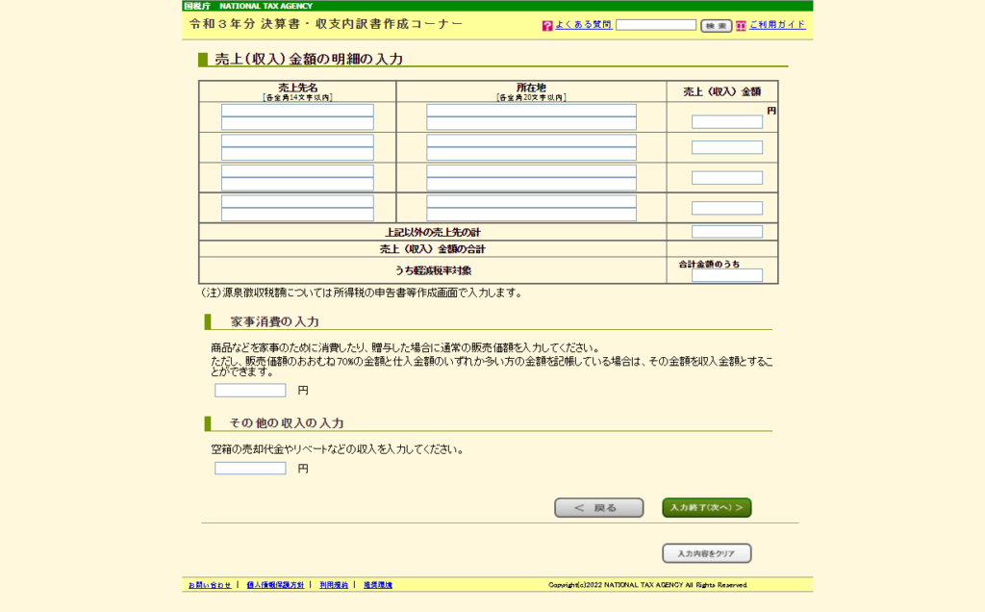Screen dimensions: 985x612
Task: Click the 決算書・収支内訳書作成コーナー title
Action: pos(326,24)
